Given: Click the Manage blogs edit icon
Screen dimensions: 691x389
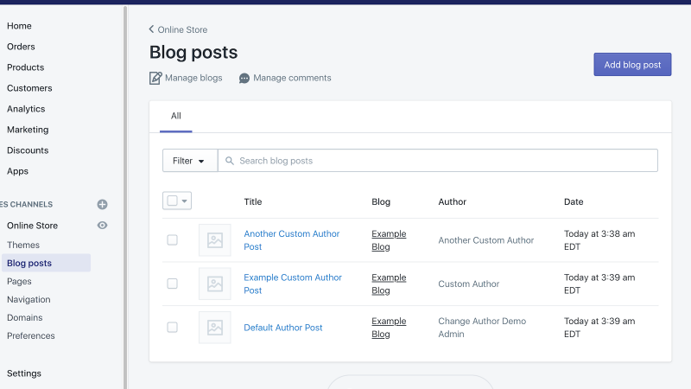Looking at the screenshot, I should [x=155, y=78].
